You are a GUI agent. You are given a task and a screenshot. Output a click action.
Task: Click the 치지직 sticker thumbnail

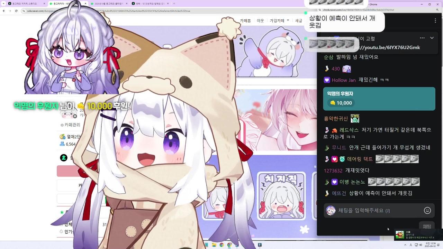[281, 196]
